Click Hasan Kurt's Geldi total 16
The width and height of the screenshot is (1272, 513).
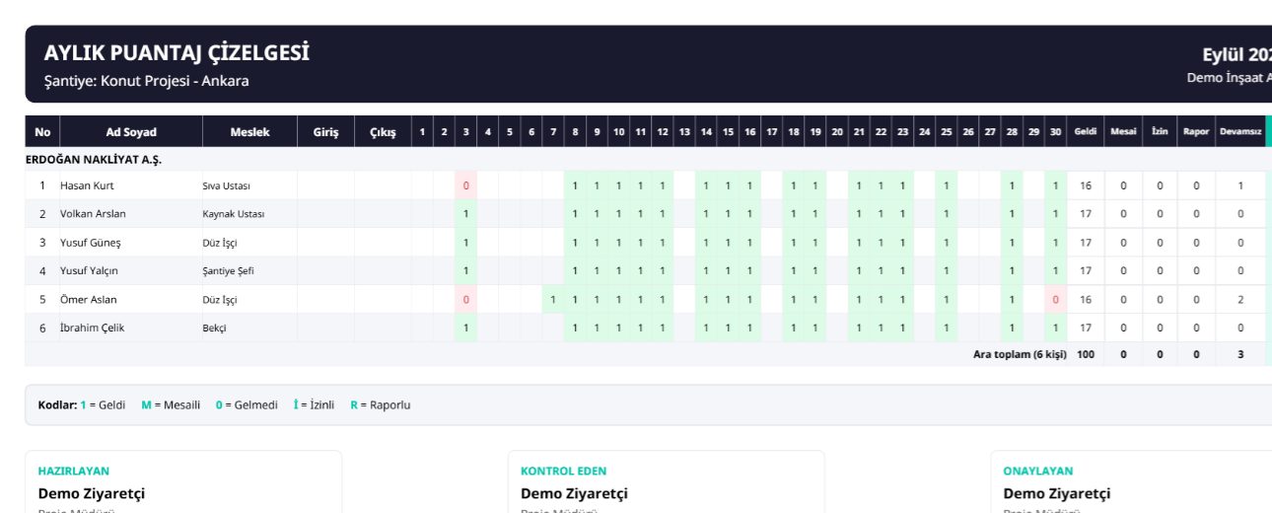(1086, 185)
